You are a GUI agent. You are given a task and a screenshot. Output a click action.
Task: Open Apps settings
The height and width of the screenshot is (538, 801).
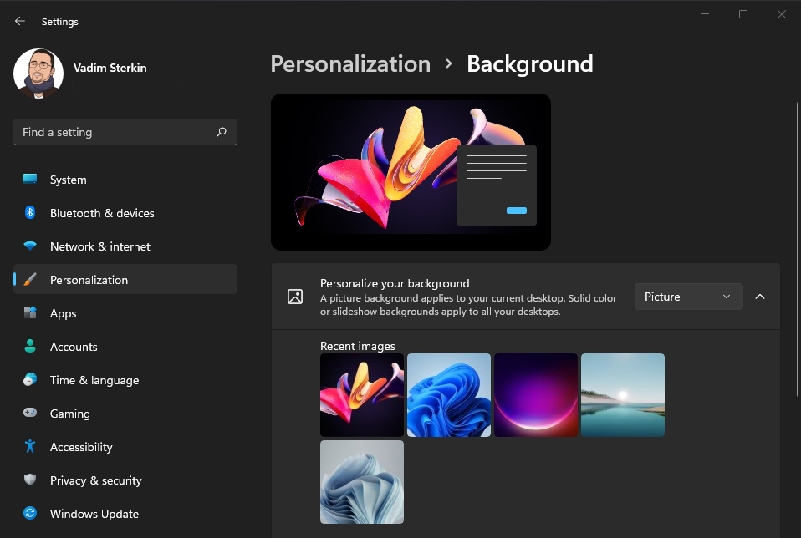pos(125,313)
